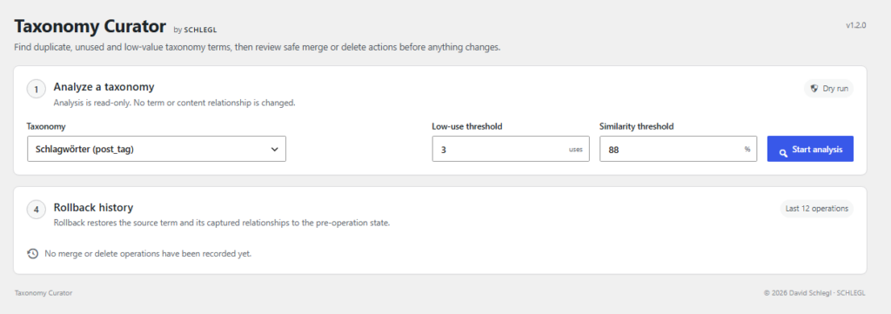Click the 'Analyze a taxonomy' heading
The image size is (891, 314).
[104, 87]
